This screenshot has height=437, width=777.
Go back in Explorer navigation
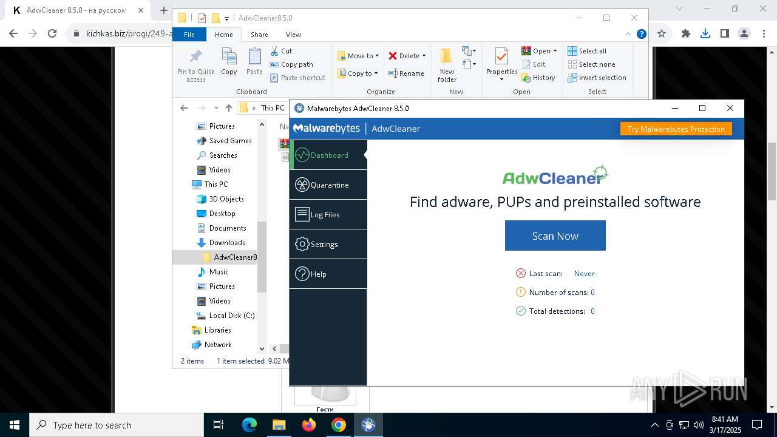(x=184, y=108)
